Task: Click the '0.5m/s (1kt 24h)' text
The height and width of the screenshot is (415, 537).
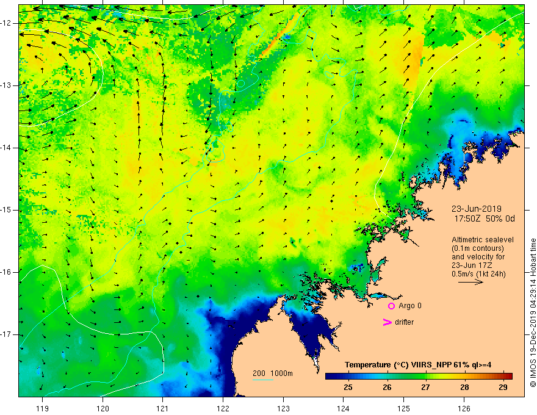Action: pyautogui.click(x=478, y=274)
